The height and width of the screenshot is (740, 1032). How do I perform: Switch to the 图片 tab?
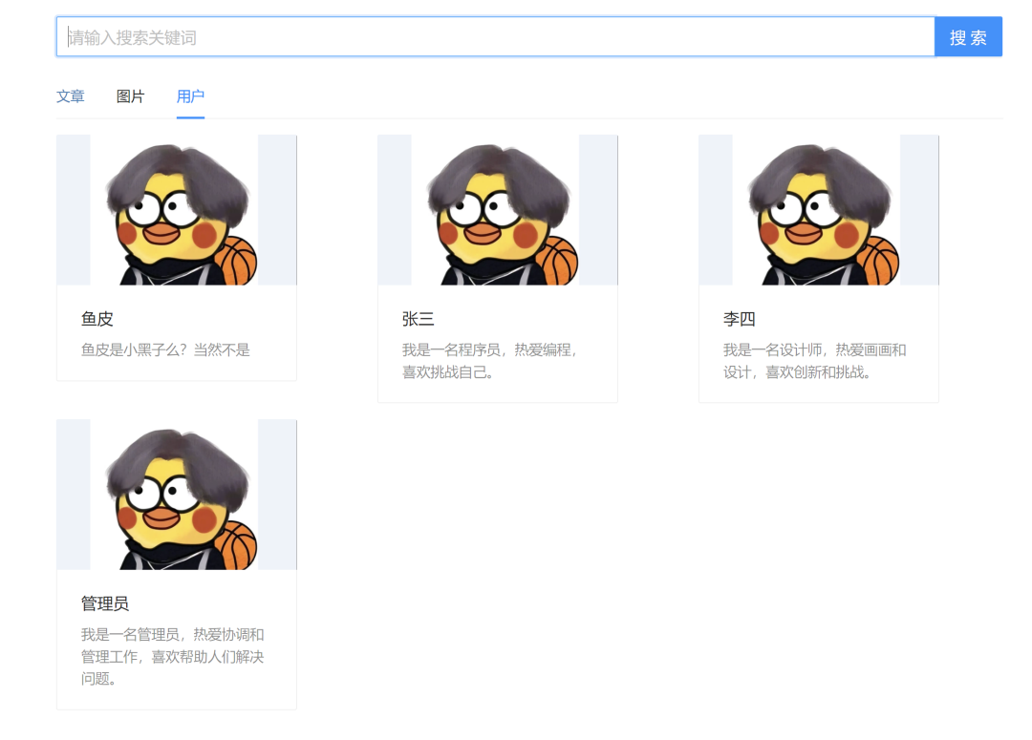(x=130, y=96)
